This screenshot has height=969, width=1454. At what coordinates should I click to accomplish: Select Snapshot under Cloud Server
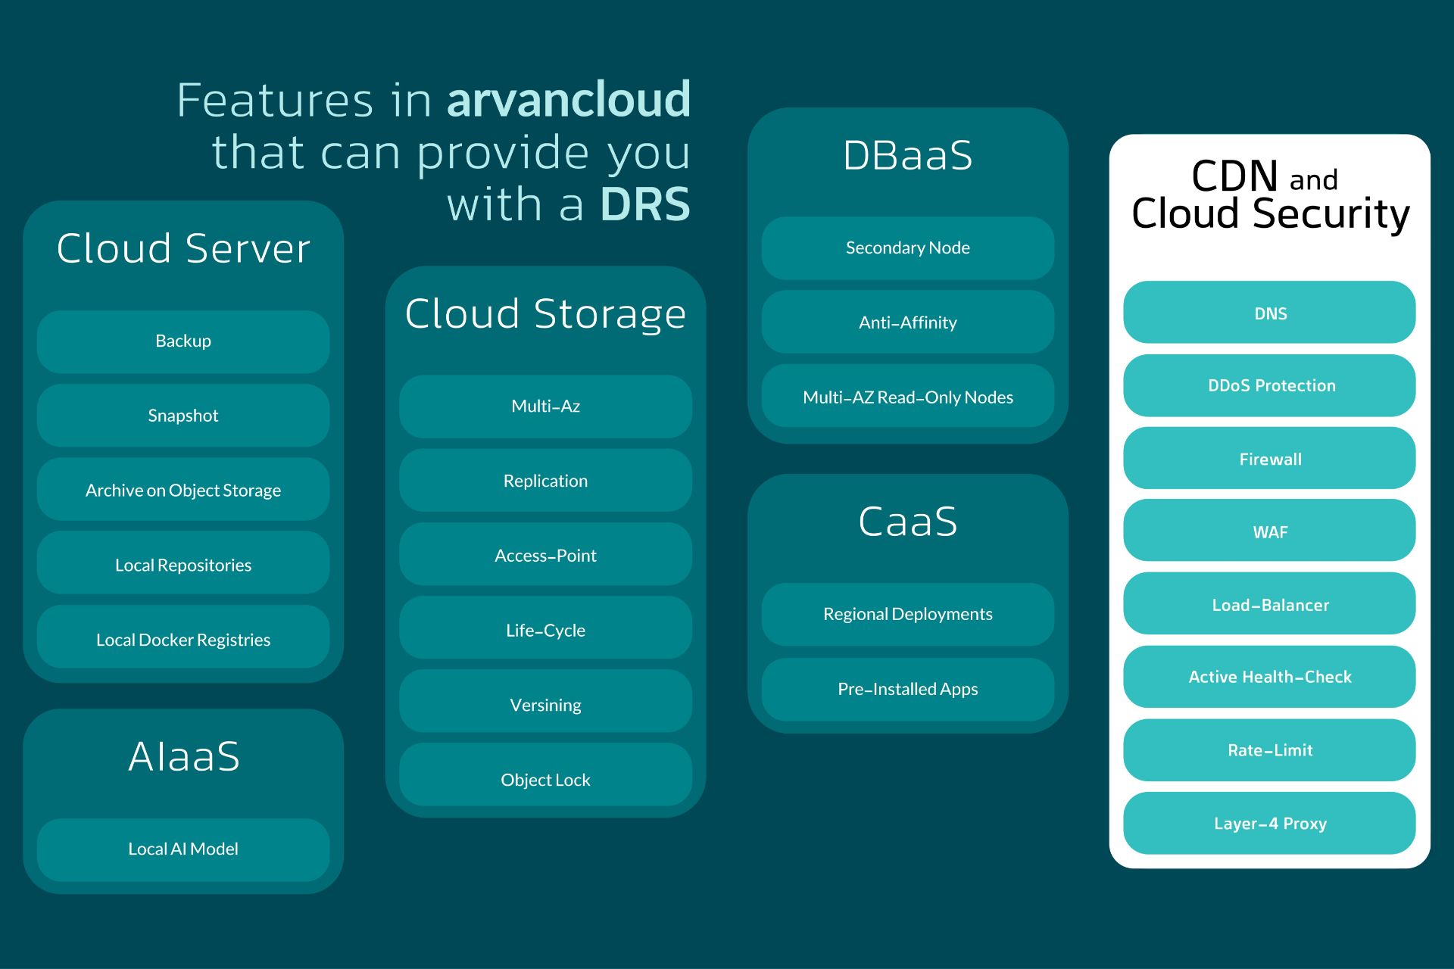point(183,416)
